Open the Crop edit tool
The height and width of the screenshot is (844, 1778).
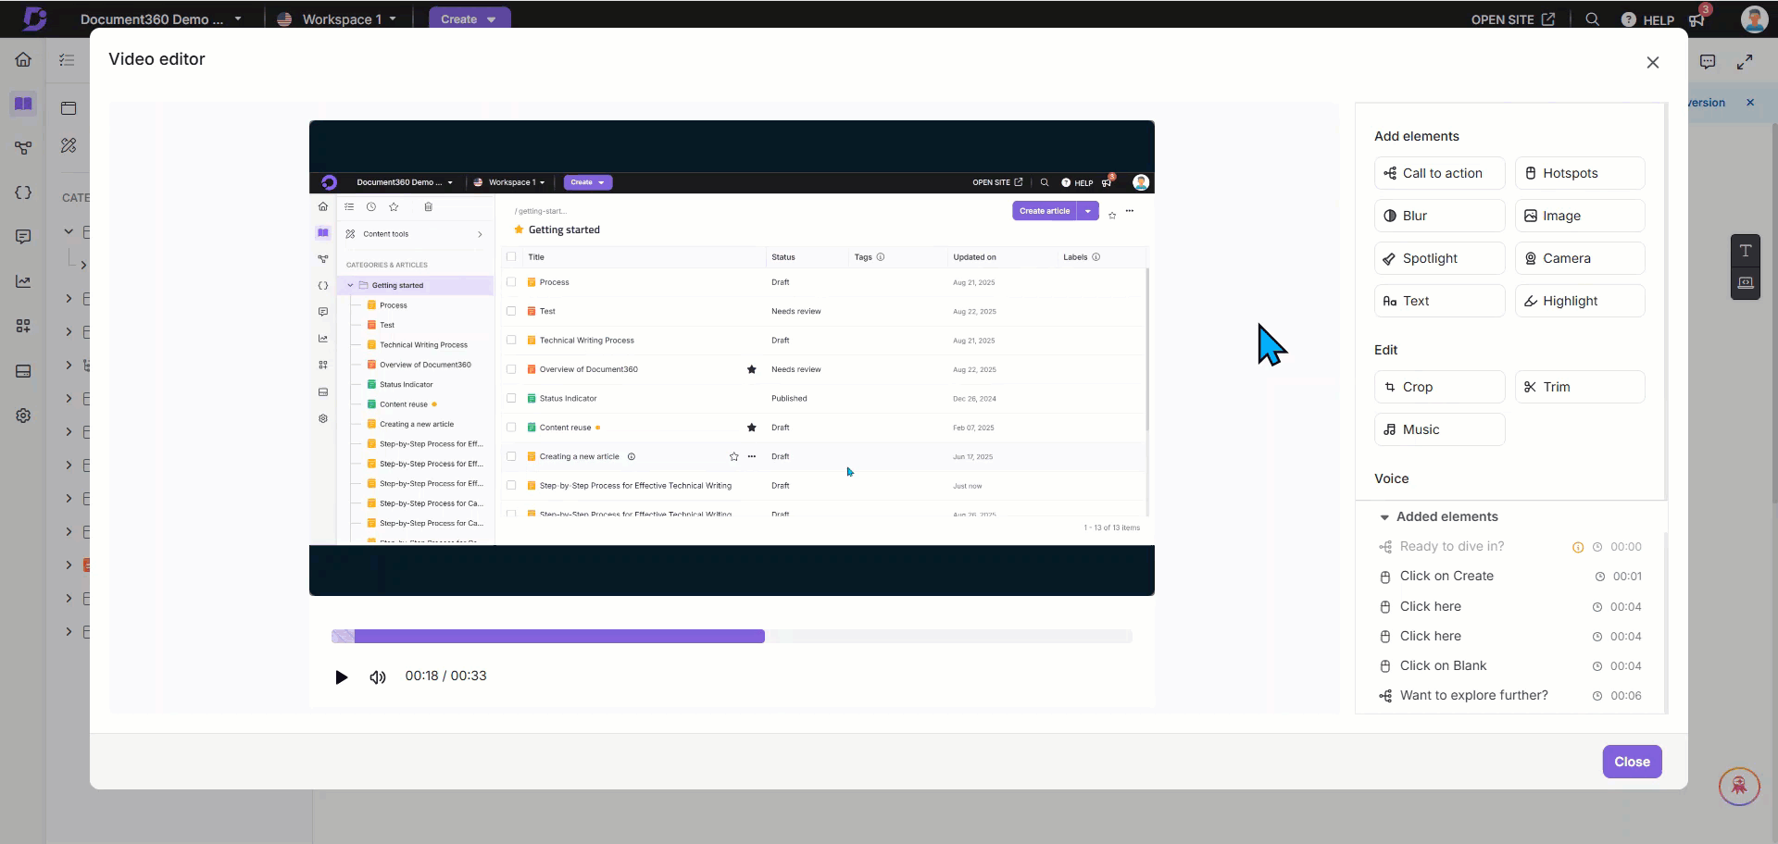1439,387
